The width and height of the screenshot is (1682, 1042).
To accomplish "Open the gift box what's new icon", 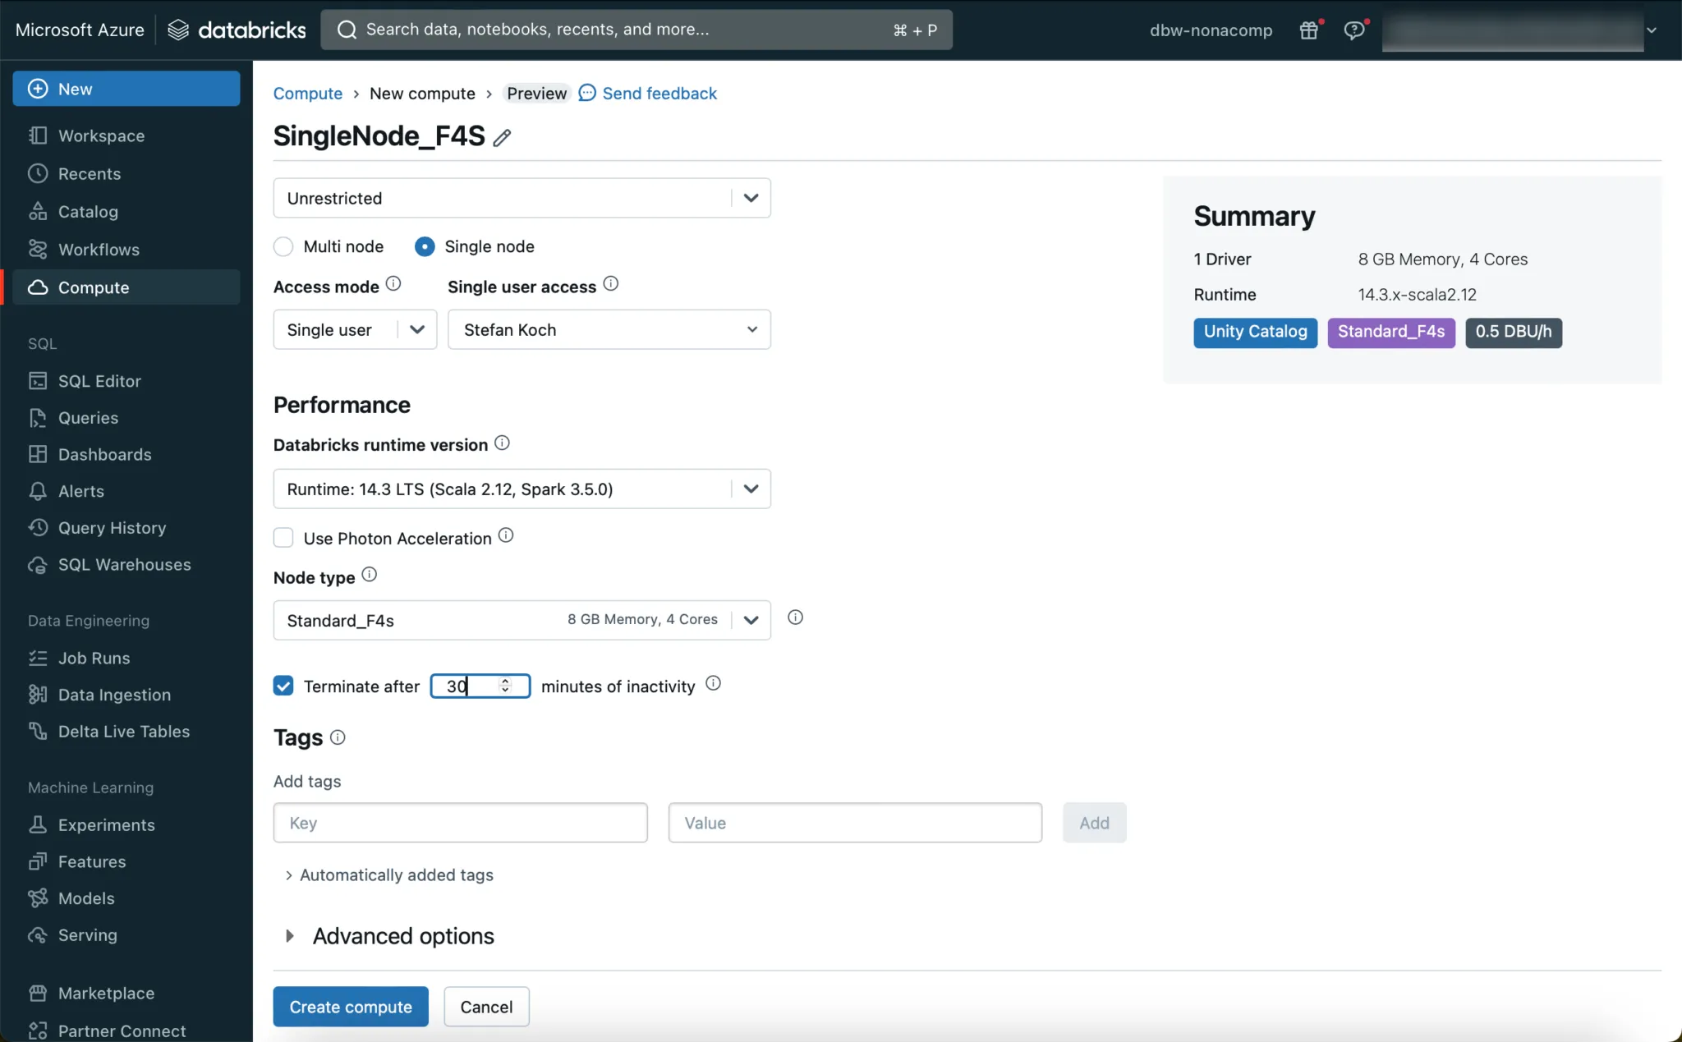I will click(x=1309, y=30).
